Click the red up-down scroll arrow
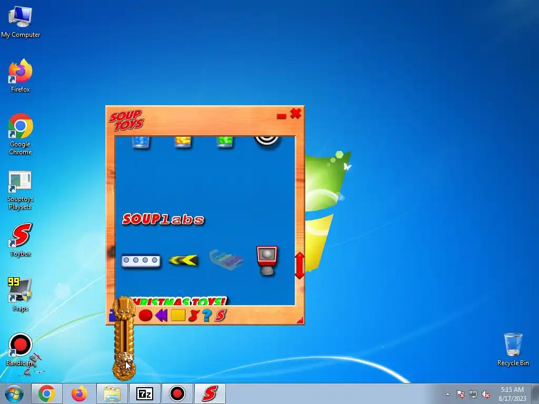Viewport: 539px width, 404px height. click(300, 266)
